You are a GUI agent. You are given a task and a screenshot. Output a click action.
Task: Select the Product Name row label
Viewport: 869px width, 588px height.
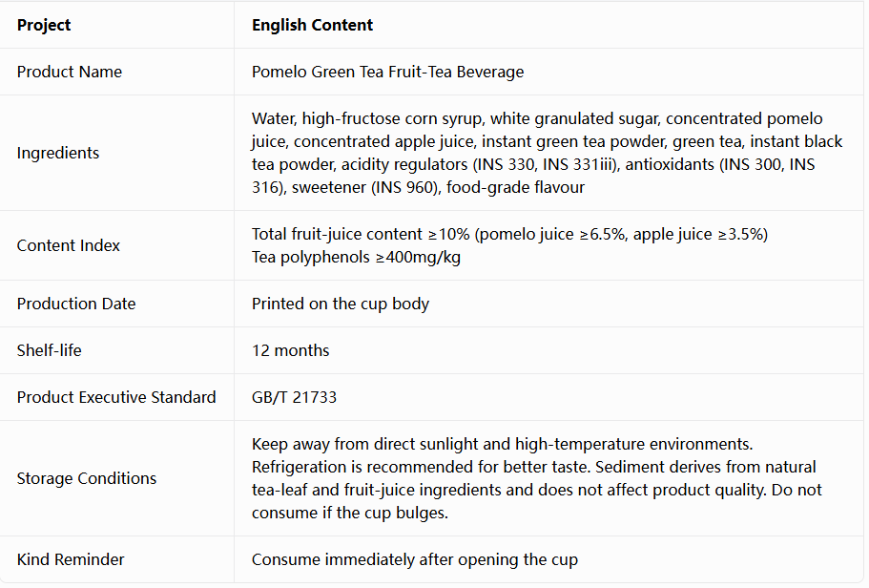[x=70, y=72]
